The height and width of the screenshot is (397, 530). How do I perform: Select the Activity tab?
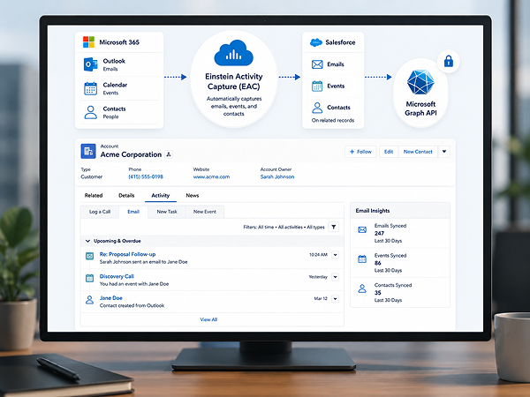(160, 196)
